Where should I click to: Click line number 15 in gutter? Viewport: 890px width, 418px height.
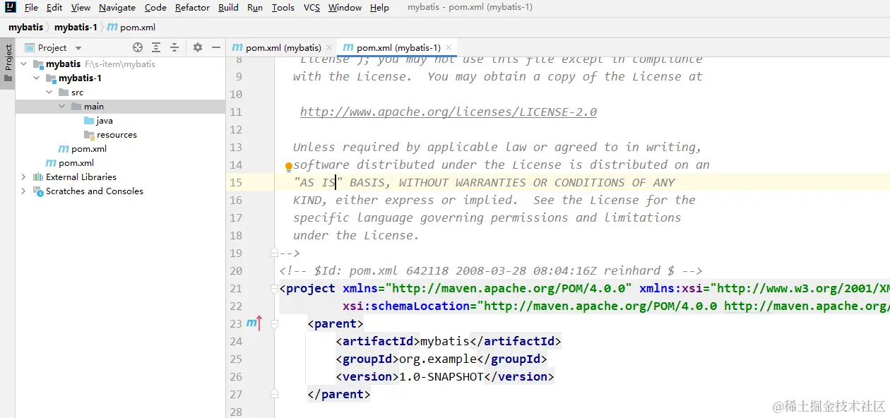tap(236, 182)
